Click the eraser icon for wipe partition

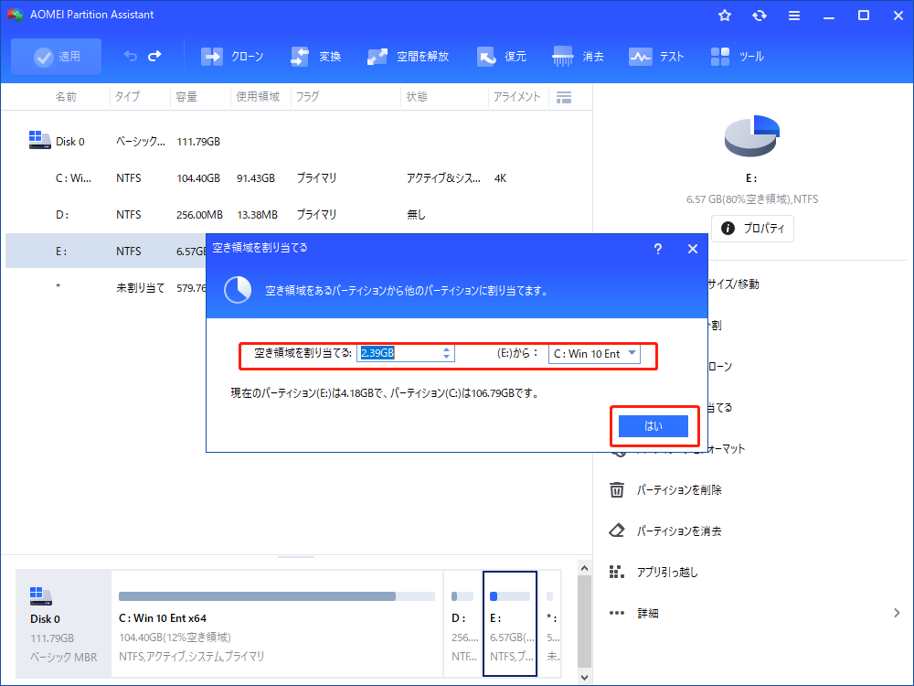click(617, 531)
